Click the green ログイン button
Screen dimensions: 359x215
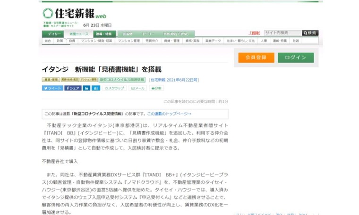pyautogui.click(x=295, y=58)
